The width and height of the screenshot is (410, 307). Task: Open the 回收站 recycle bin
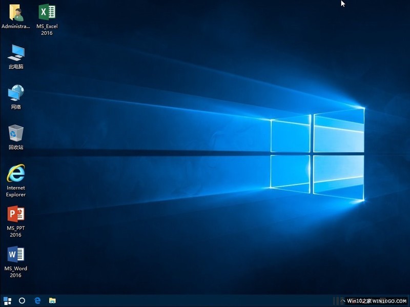pos(16,133)
